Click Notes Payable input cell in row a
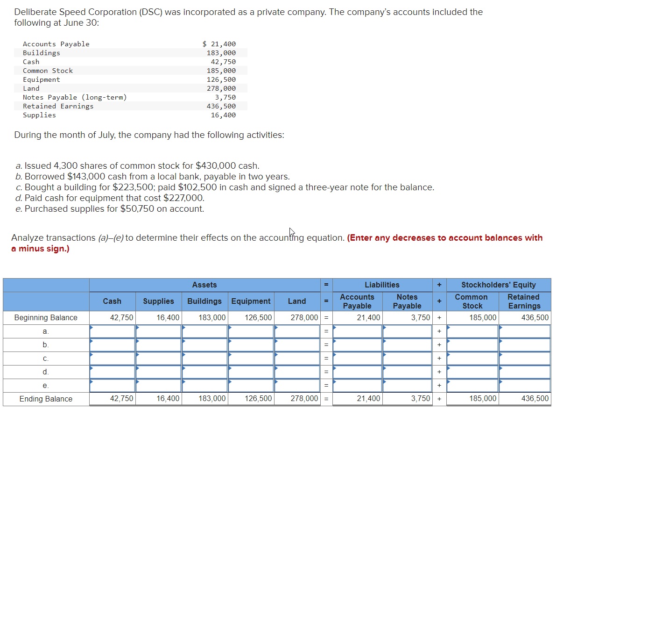Screen dimensions: 669x624 pos(407,331)
